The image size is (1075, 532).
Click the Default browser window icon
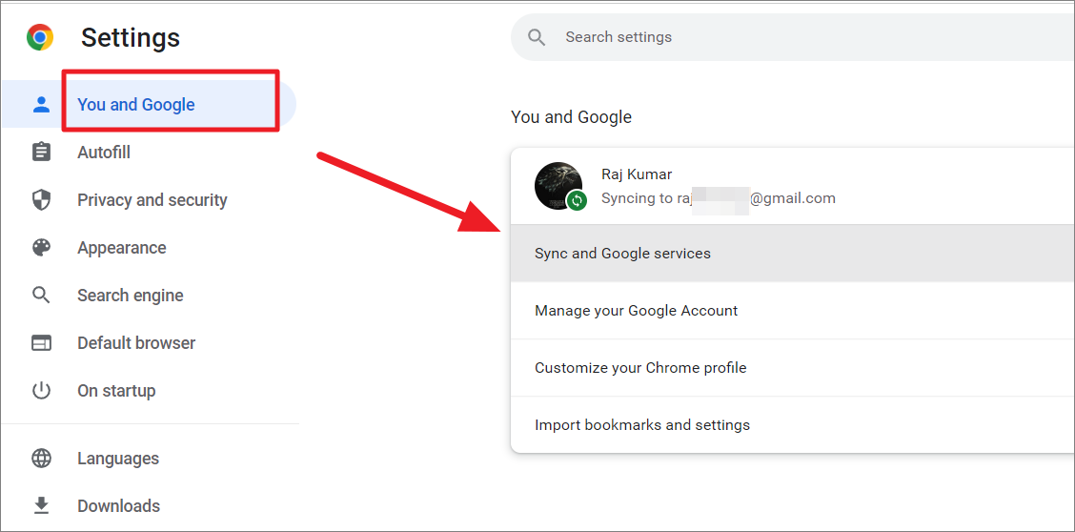[42, 343]
